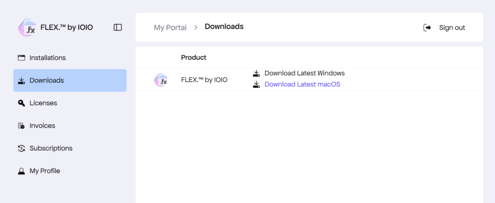Go to the Licenses page
Viewport: 495px width, 203px height.
click(43, 103)
